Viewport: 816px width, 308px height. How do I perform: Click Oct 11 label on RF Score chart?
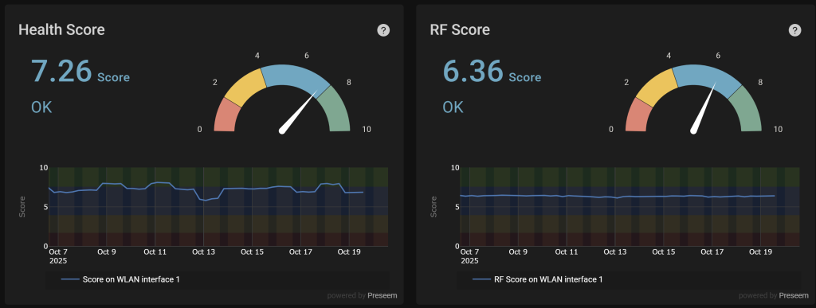(x=567, y=252)
